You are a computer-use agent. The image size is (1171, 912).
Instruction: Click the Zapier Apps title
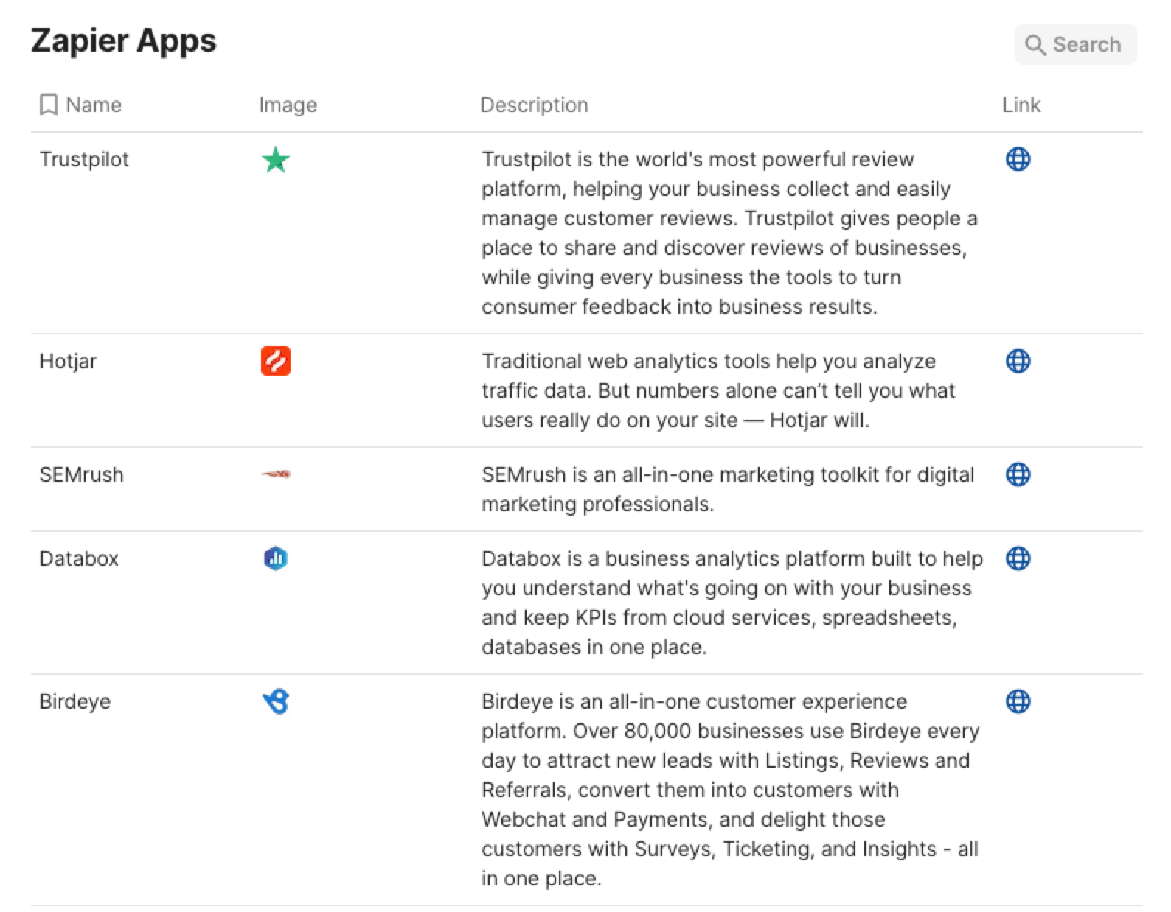(124, 40)
